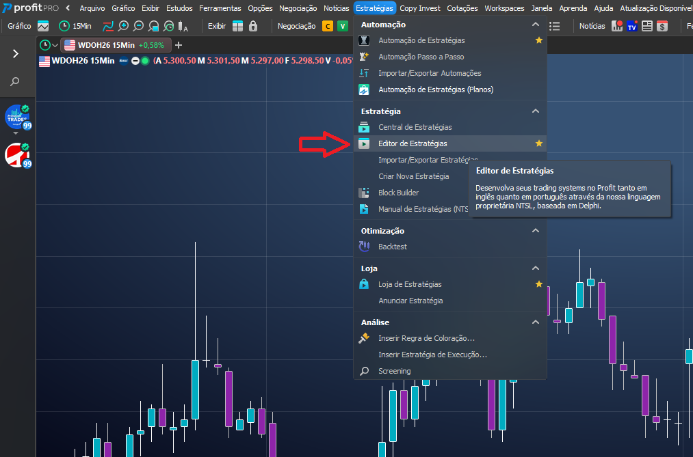Screen dimensions: 693x457
Task: Open the Copy Invest menu
Action: (x=421, y=8)
